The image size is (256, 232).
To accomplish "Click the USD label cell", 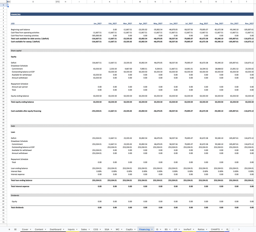I will tap(13, 23).
